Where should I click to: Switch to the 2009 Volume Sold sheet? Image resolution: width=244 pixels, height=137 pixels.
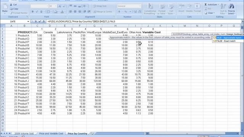point(24,134)
